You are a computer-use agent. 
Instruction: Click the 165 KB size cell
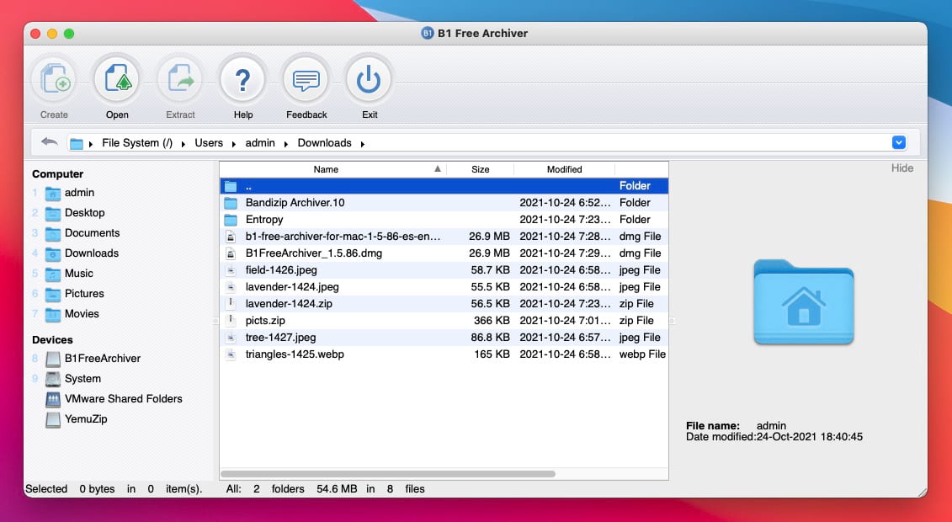(x=492, y=354)
